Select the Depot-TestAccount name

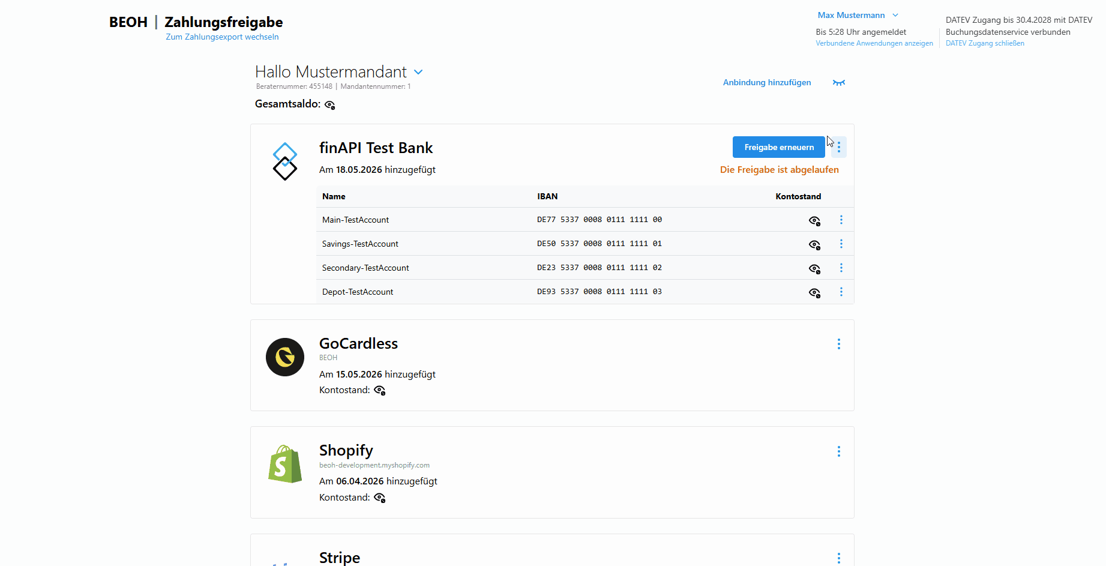(358, 292)
